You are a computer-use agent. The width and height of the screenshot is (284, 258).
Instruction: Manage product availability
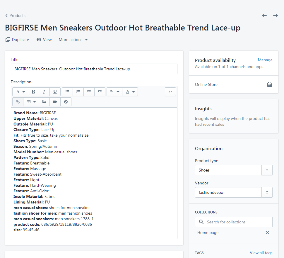(x=265, y=60)
